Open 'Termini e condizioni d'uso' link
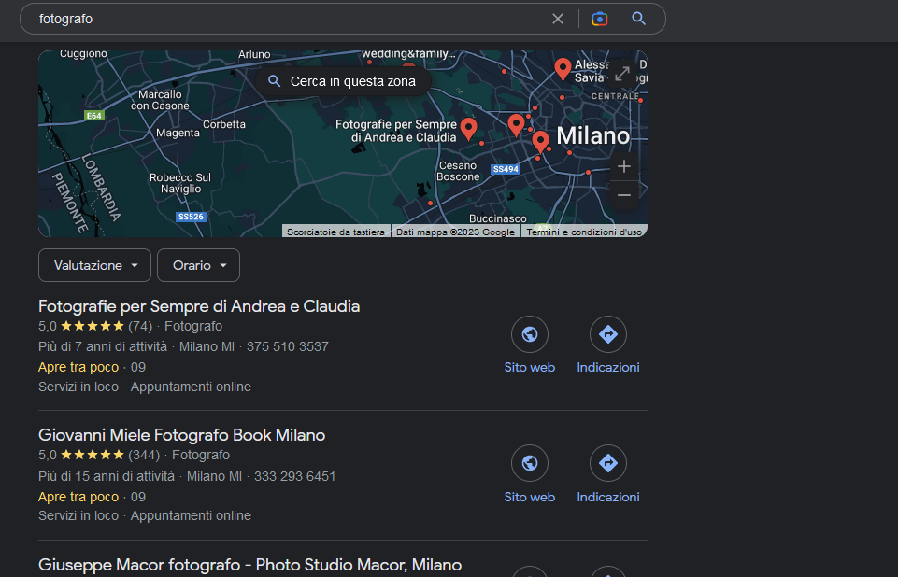 (584, 232)
